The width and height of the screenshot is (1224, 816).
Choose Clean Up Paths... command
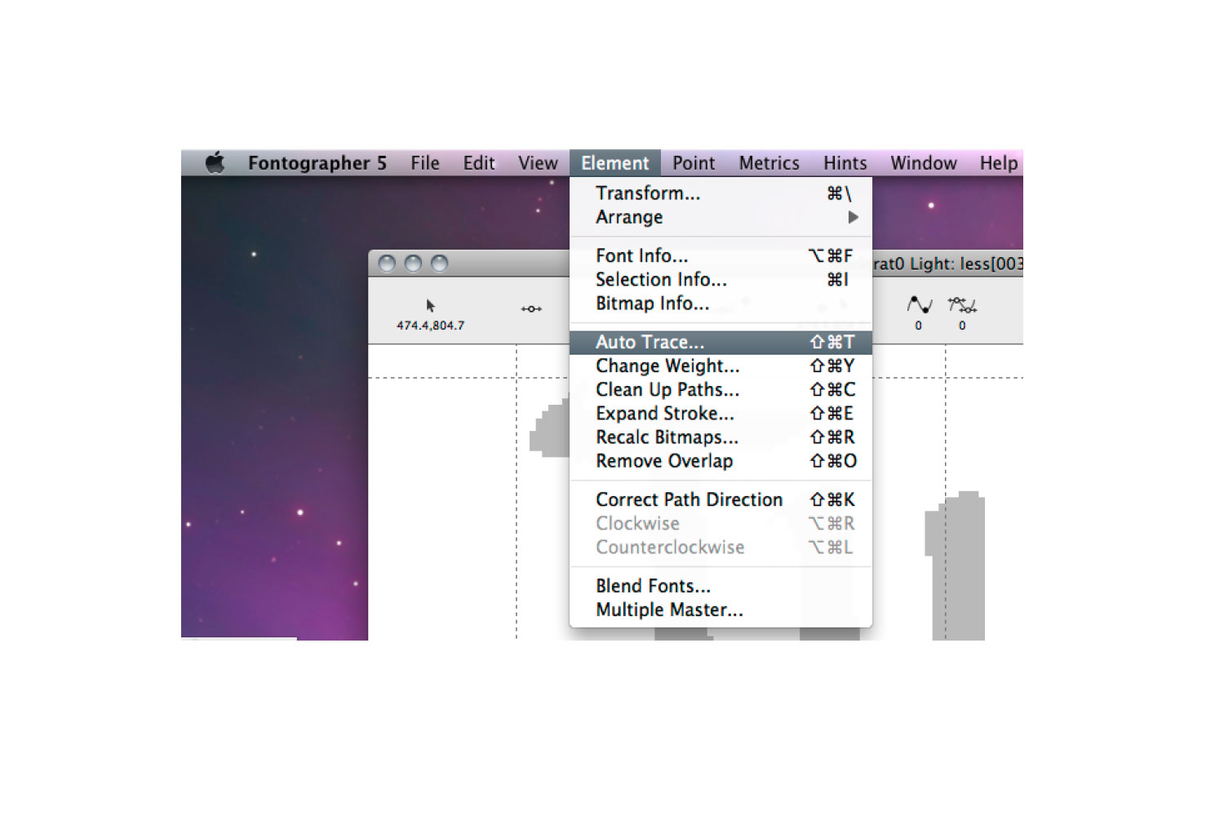[x=721, y=389]
